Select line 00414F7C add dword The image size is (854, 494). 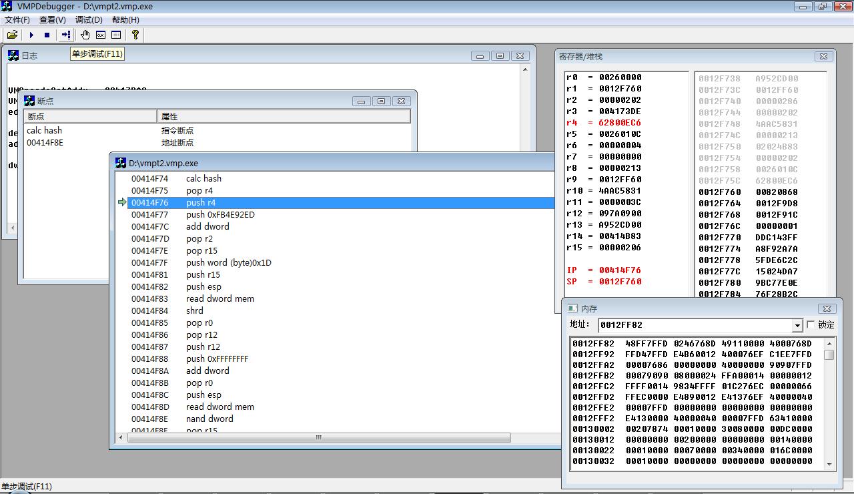click(x=340, y=226)
